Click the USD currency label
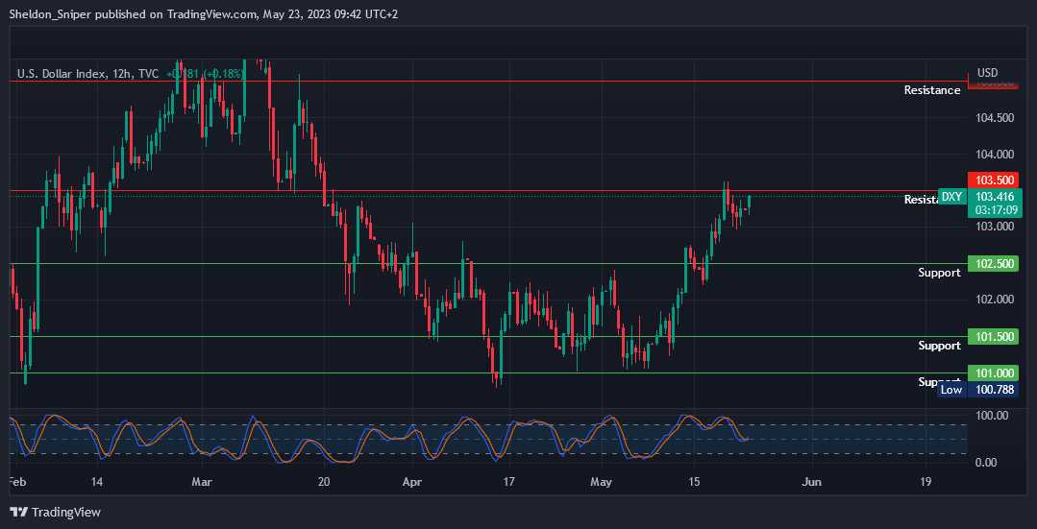Viewport: 1037px width, 529px height. (987, 72)
